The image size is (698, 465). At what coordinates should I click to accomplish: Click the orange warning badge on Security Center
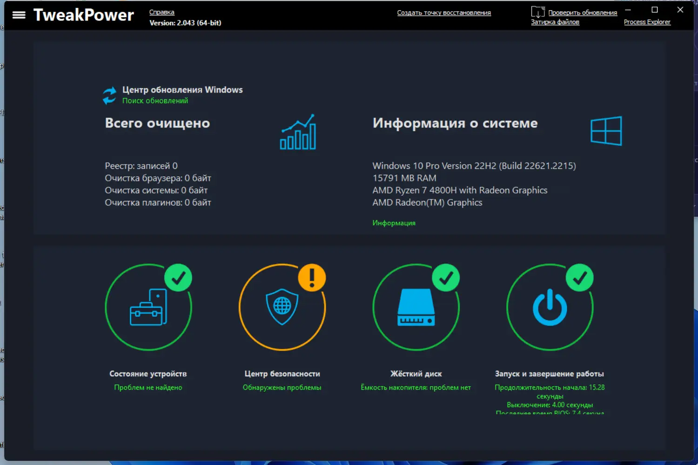(x=312, y=278)
